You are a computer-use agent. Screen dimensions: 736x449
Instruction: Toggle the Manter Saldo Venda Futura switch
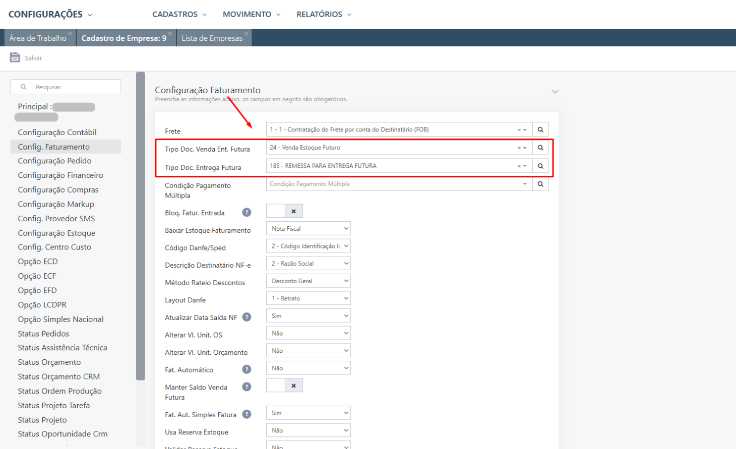pyautogui.click(x=284, y=386)
